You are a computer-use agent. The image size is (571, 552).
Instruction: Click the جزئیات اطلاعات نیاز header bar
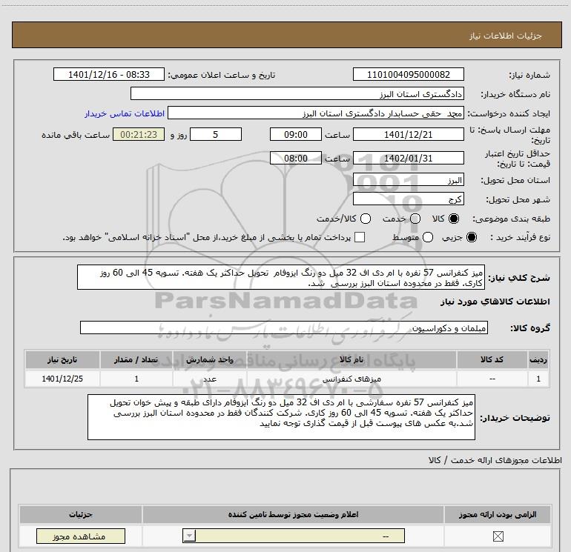(286, 35)
